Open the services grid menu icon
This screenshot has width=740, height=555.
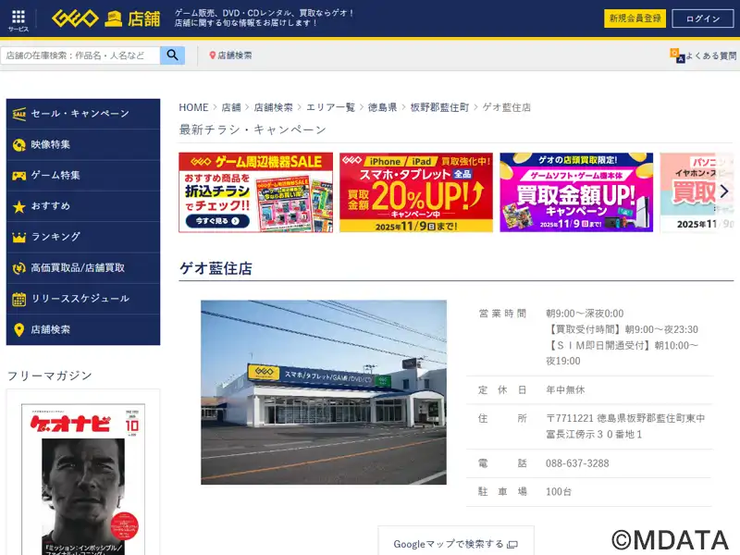(18, 17)
